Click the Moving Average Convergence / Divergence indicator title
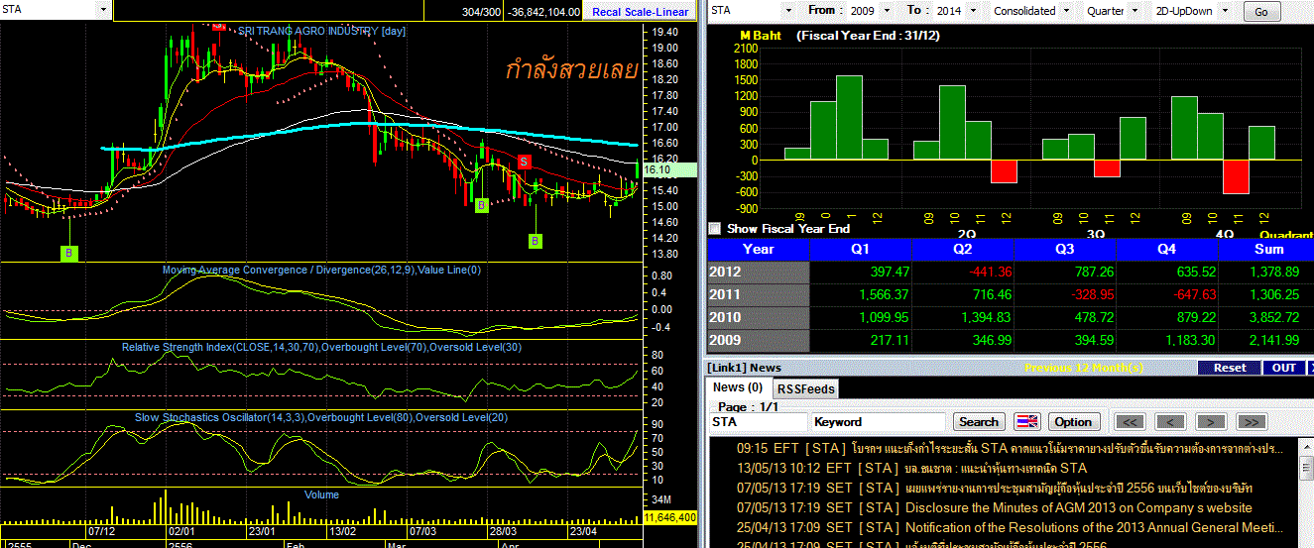This screenshot has width=1314, height=548. pyautogui.click(x=321, y=270)
